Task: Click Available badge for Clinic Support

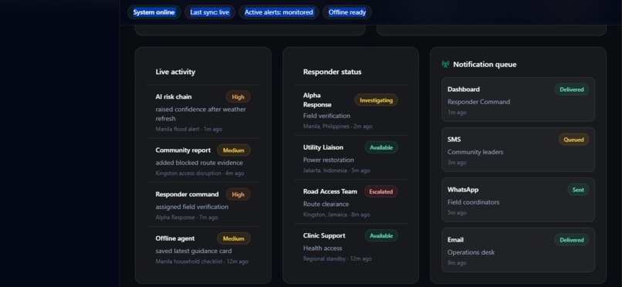Action: point(381,236)
